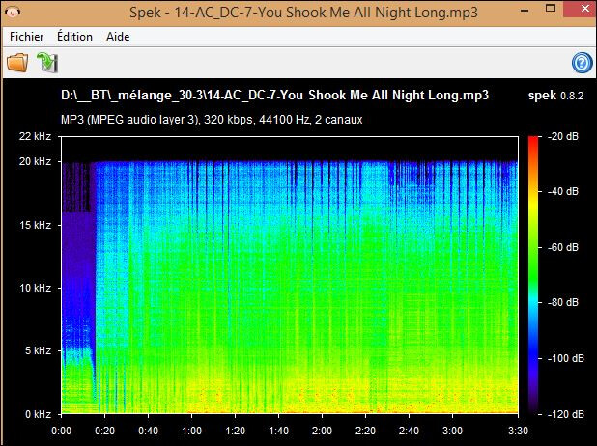Image resolution: width=597 pixels, height=446 pixels.
Task: Click the -100 dB scale label
Action: pyautogui.click(x=565, y=358)
